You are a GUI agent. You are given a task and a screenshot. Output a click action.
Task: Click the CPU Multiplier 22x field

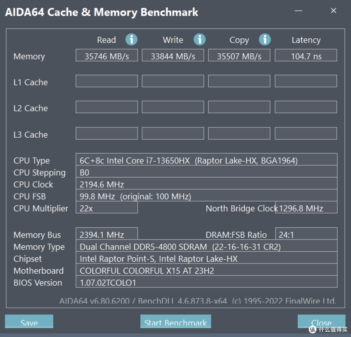(x=107, y=207)
